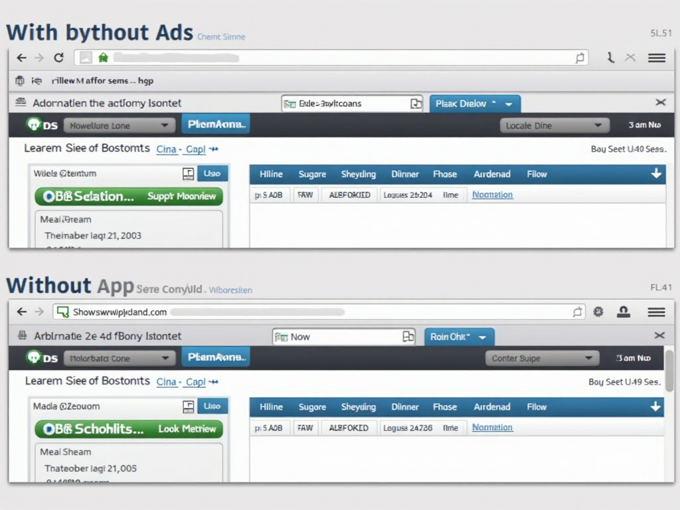680x510 pixels.
Task: Click 'Ende=3wyitcoans' input field
Action: coord(352,104)
